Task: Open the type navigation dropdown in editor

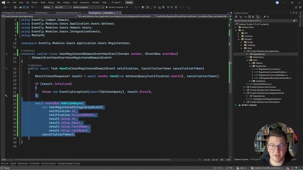Action: pos(115,17)
